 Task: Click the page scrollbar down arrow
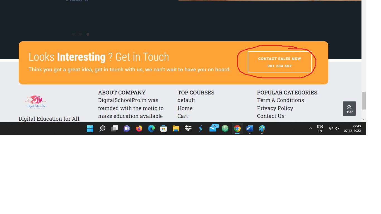point(364,119)
